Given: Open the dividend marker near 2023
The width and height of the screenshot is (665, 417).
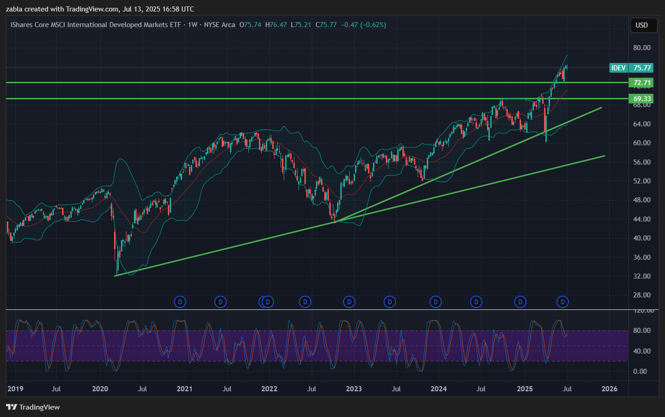Looking at the screenshot, I should click(350, 302).
